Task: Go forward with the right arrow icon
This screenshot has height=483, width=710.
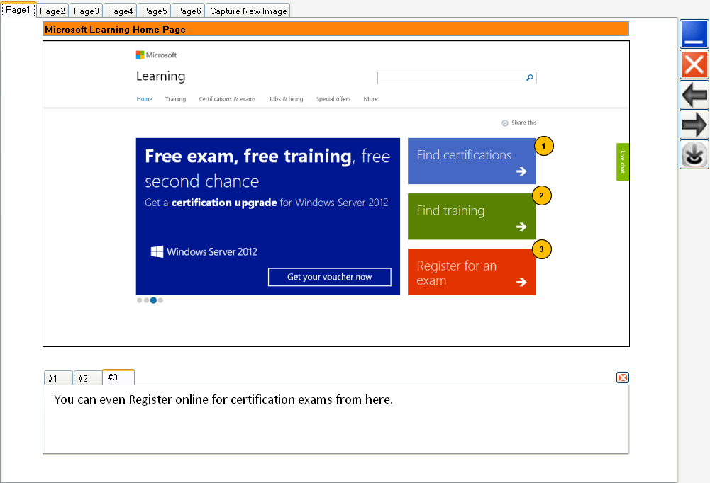Action: [694, 125]
